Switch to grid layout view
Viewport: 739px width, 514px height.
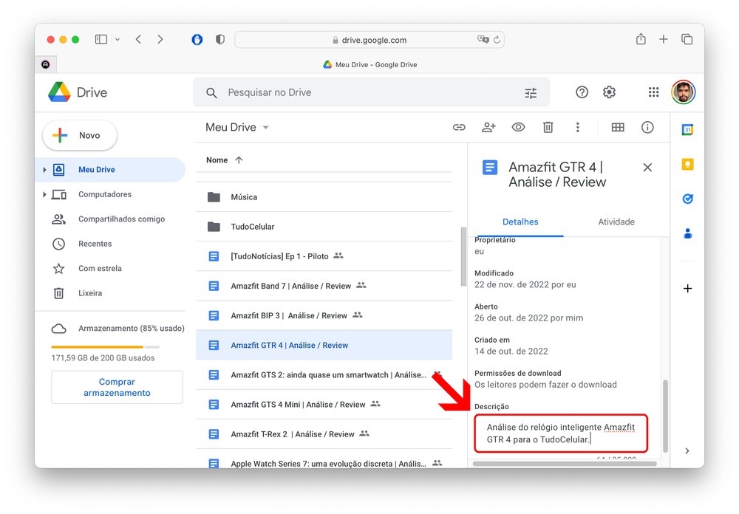(617, 127)
